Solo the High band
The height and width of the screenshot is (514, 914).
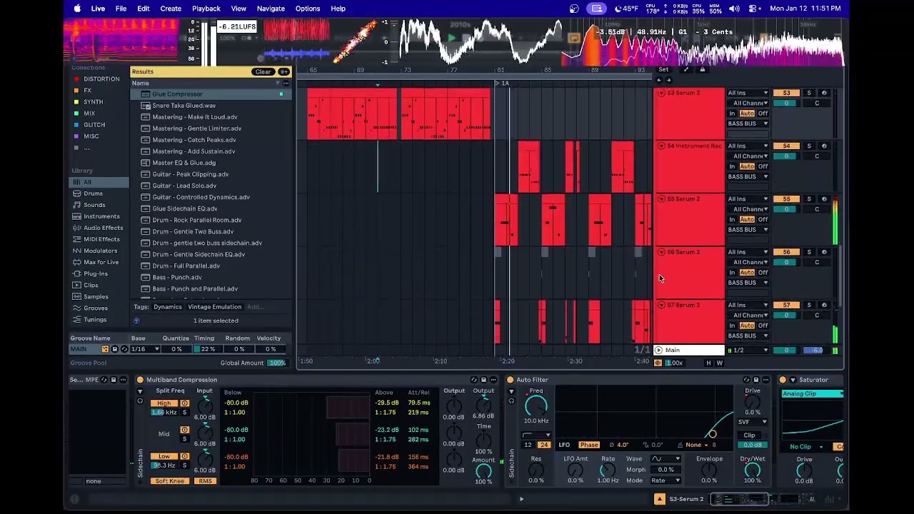(x=184, y=413)
